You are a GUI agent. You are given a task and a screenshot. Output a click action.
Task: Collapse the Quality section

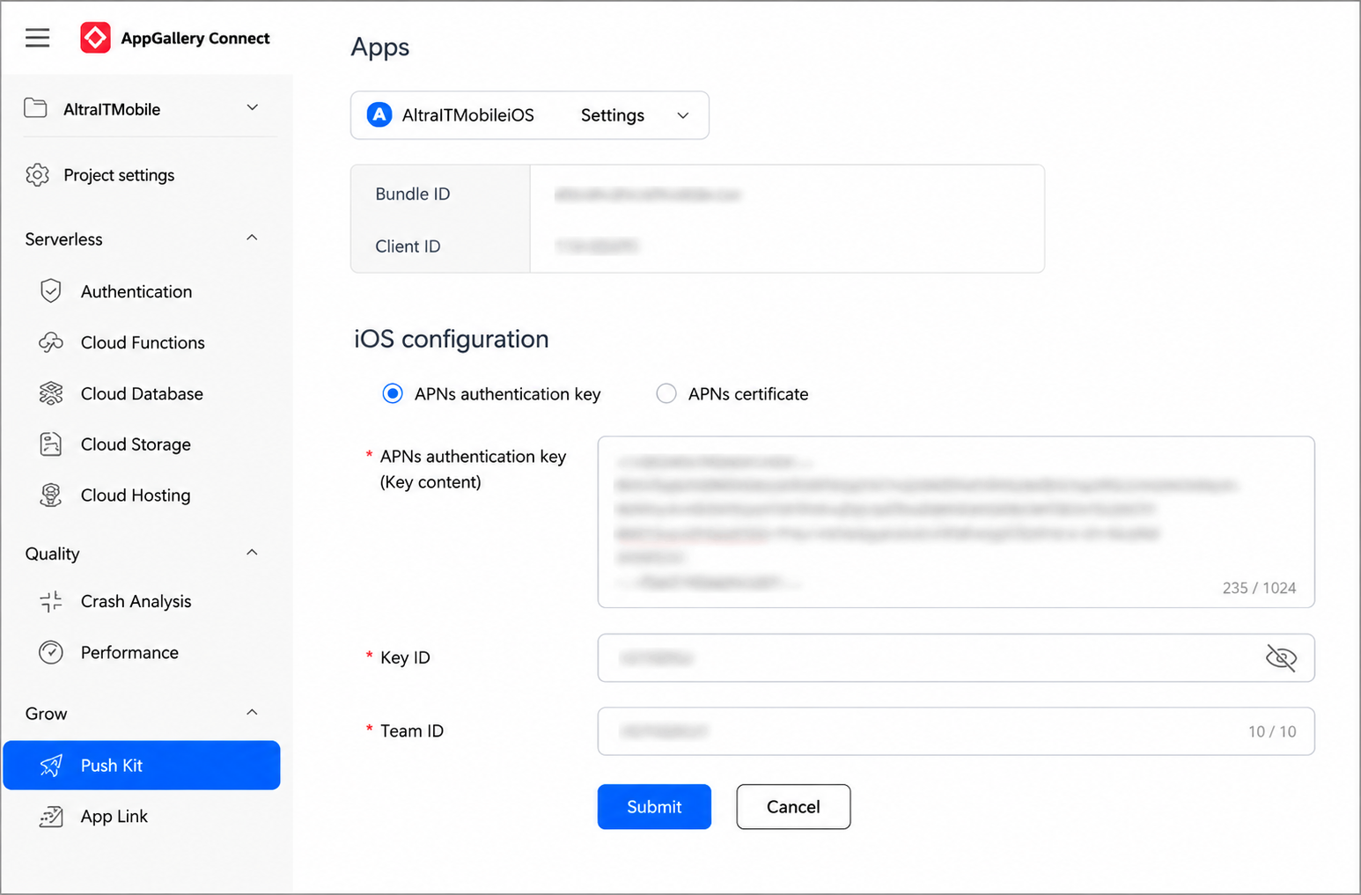tap(252, 552)
